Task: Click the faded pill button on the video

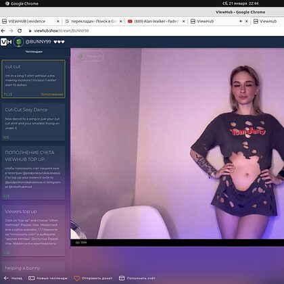Action: [90, 57]
